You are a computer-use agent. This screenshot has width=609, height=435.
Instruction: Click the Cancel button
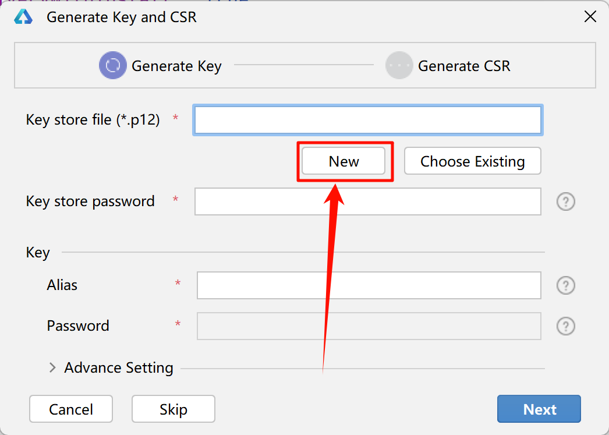(70, 409)
